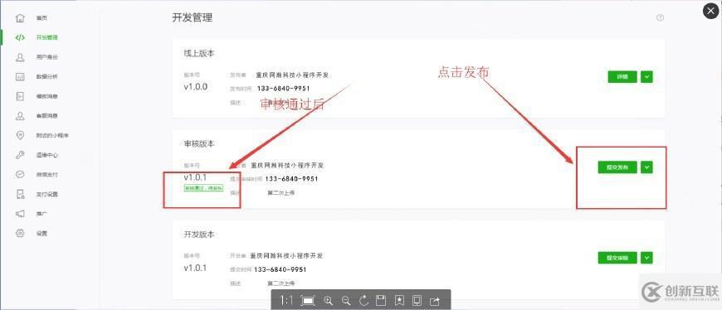This screenshot has height=310, width=722.
Task: Click the 开发管理 page heading
Action: [x=192, y=18]
